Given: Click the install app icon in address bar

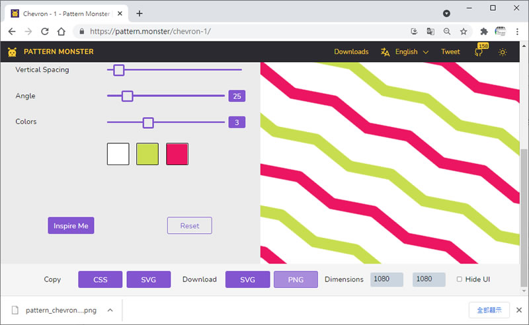Looking at the screenshot, I should (x=414, y=31).
